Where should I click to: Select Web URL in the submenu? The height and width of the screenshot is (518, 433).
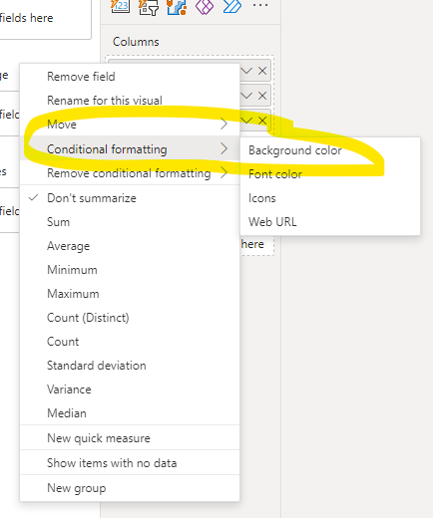pyautogui.click(x=330, y=222)
